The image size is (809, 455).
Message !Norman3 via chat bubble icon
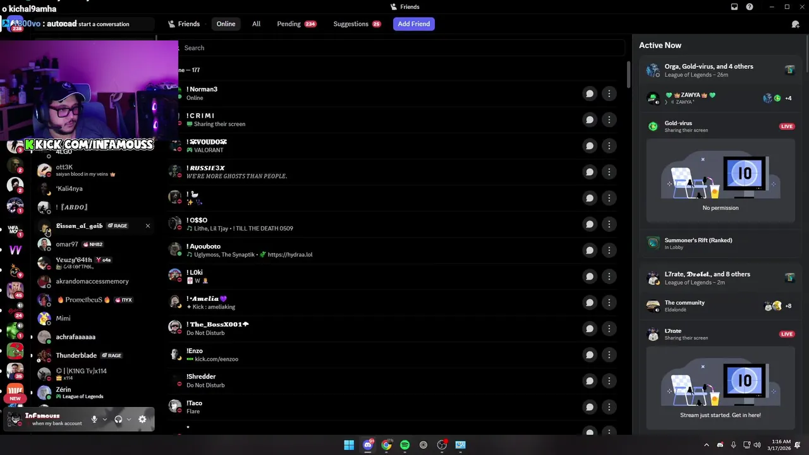coord(590,94)
